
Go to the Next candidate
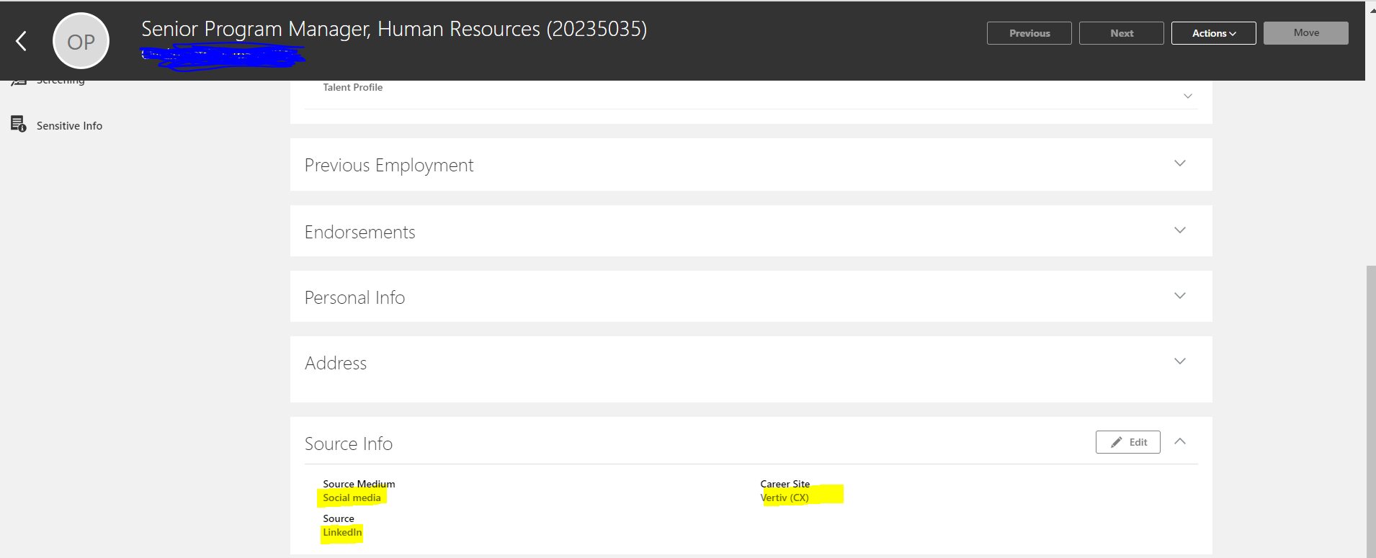pos(1121,33)
